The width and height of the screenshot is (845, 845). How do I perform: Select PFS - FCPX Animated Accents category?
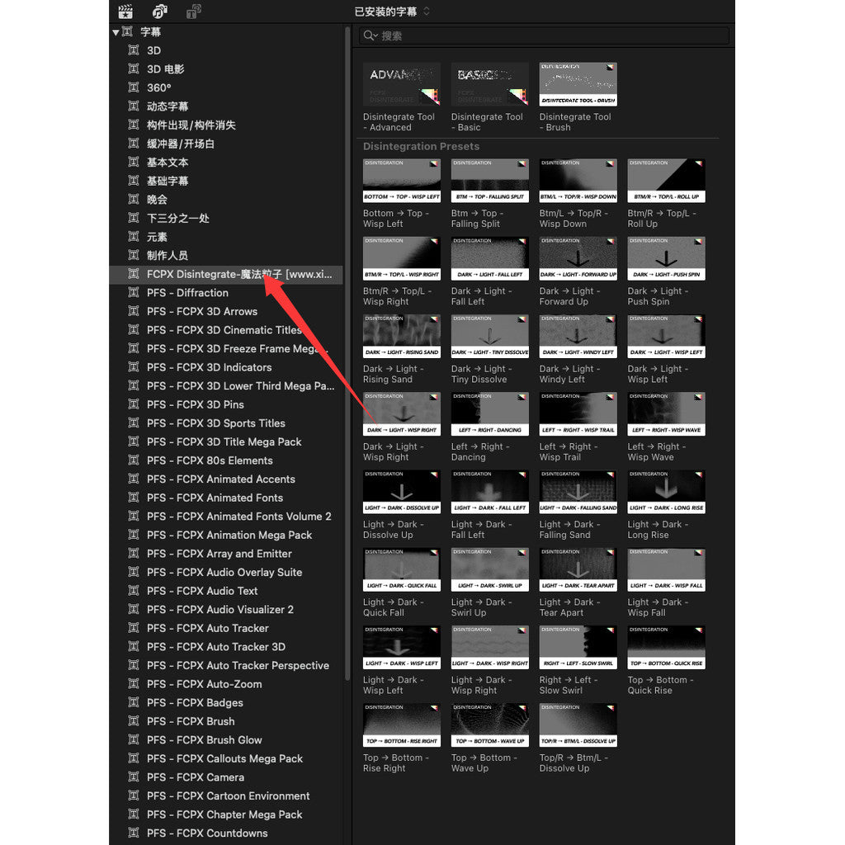226,479
